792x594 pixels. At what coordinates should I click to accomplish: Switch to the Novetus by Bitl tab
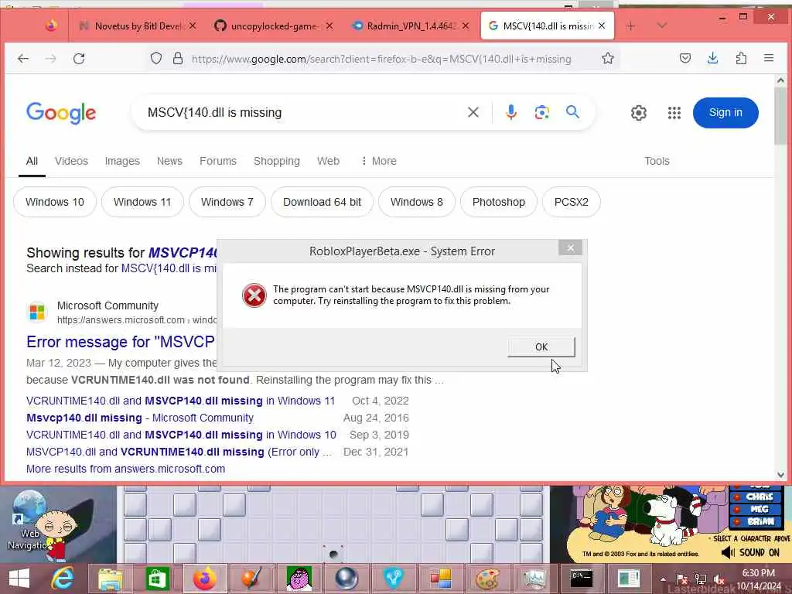click(138, 26)
